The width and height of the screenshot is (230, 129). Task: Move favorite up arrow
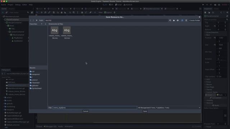coord(42,24)
